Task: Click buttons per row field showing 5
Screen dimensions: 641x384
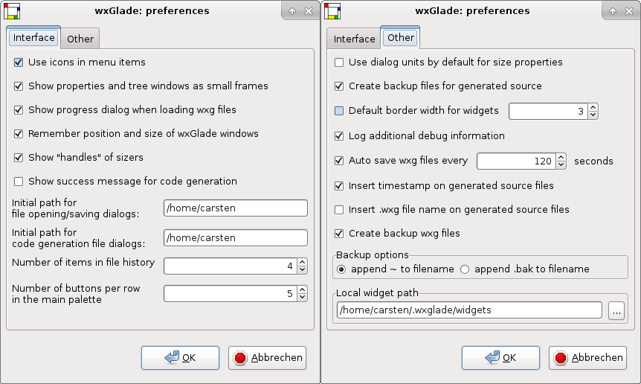Action: tap(231, 294)
